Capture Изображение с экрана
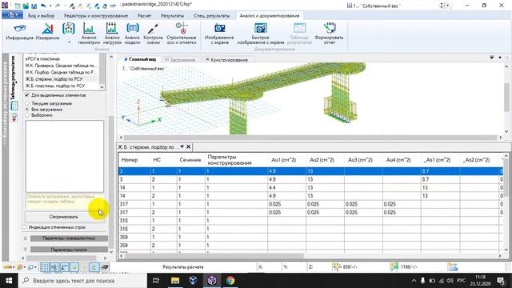Viewport: 512px width, 288px height. (x=219, y=34)
